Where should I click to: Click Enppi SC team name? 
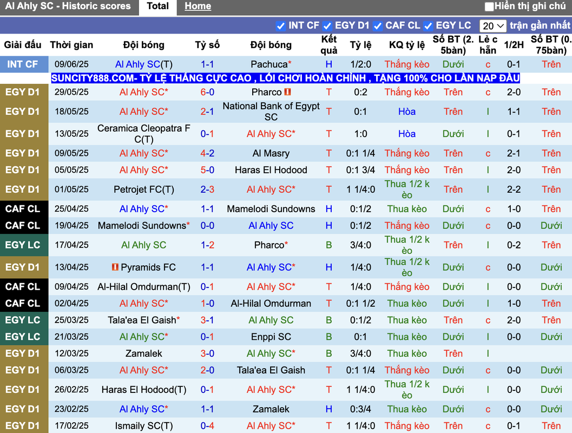click(x=271, y=337)
